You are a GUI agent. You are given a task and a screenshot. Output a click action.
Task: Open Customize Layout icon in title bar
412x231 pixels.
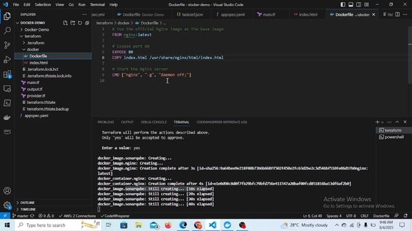(366, 4)
